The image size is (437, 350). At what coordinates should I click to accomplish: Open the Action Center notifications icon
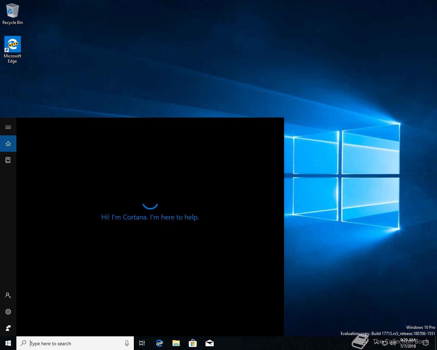pos(425,343)
